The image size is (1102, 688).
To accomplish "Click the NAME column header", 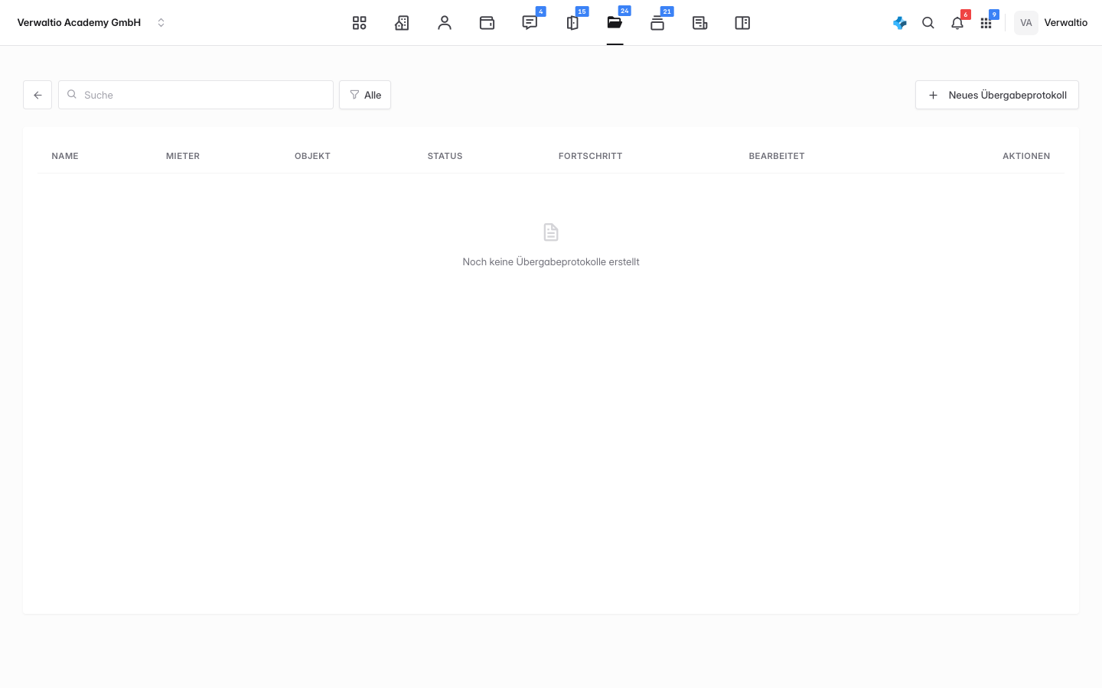I will tap(65, 156).
